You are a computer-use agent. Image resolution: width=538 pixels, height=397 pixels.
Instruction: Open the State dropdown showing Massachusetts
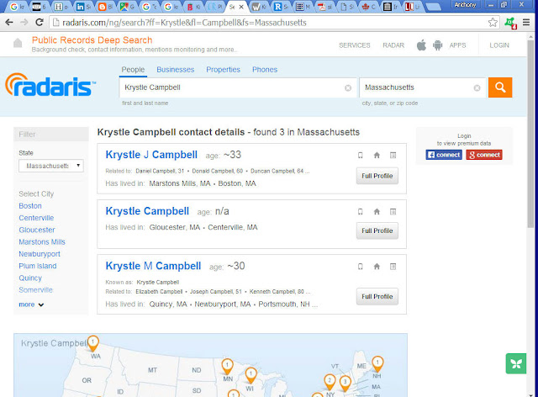[51, 166]
